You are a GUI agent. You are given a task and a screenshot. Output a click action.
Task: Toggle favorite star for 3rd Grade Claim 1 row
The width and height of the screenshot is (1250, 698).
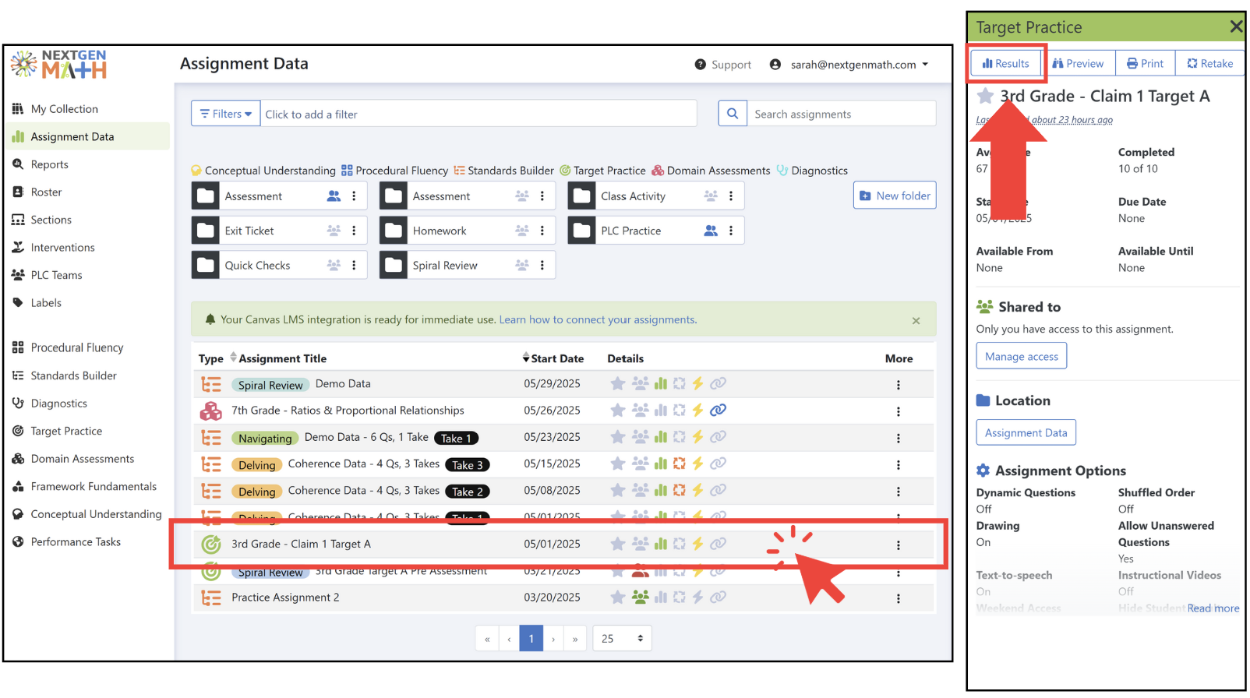617,544
